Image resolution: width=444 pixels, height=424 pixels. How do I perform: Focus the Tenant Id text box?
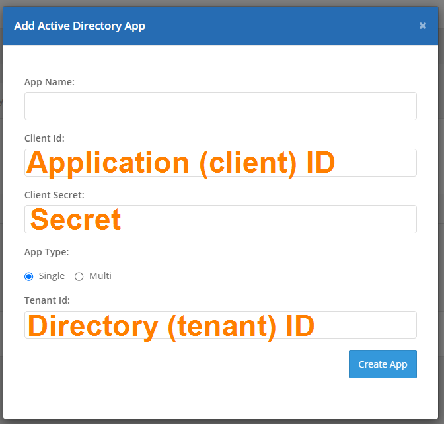point(220,325)
